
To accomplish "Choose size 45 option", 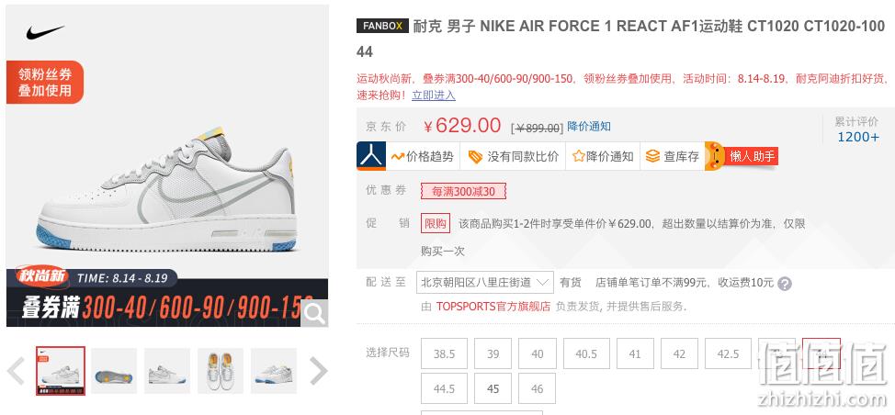I will [x=493, y=388].
